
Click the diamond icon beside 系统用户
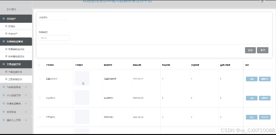coord(4,19)
